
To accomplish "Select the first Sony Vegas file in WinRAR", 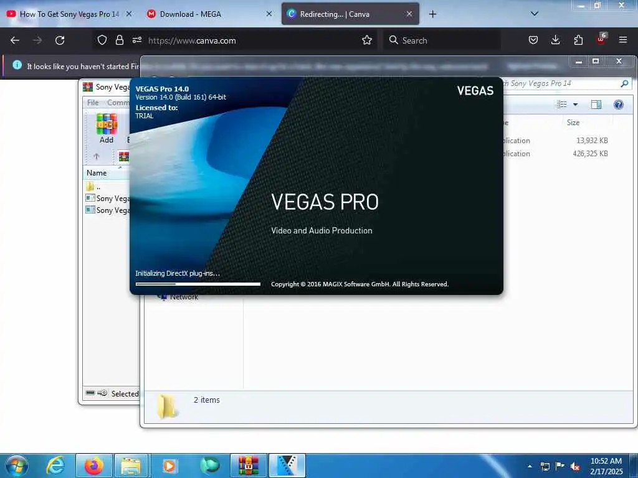I will [107, 199].
